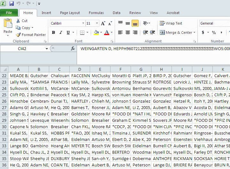Click the Insert Function fx icon
The height and width of the screenshot is (169, 230).
(73, 48)
